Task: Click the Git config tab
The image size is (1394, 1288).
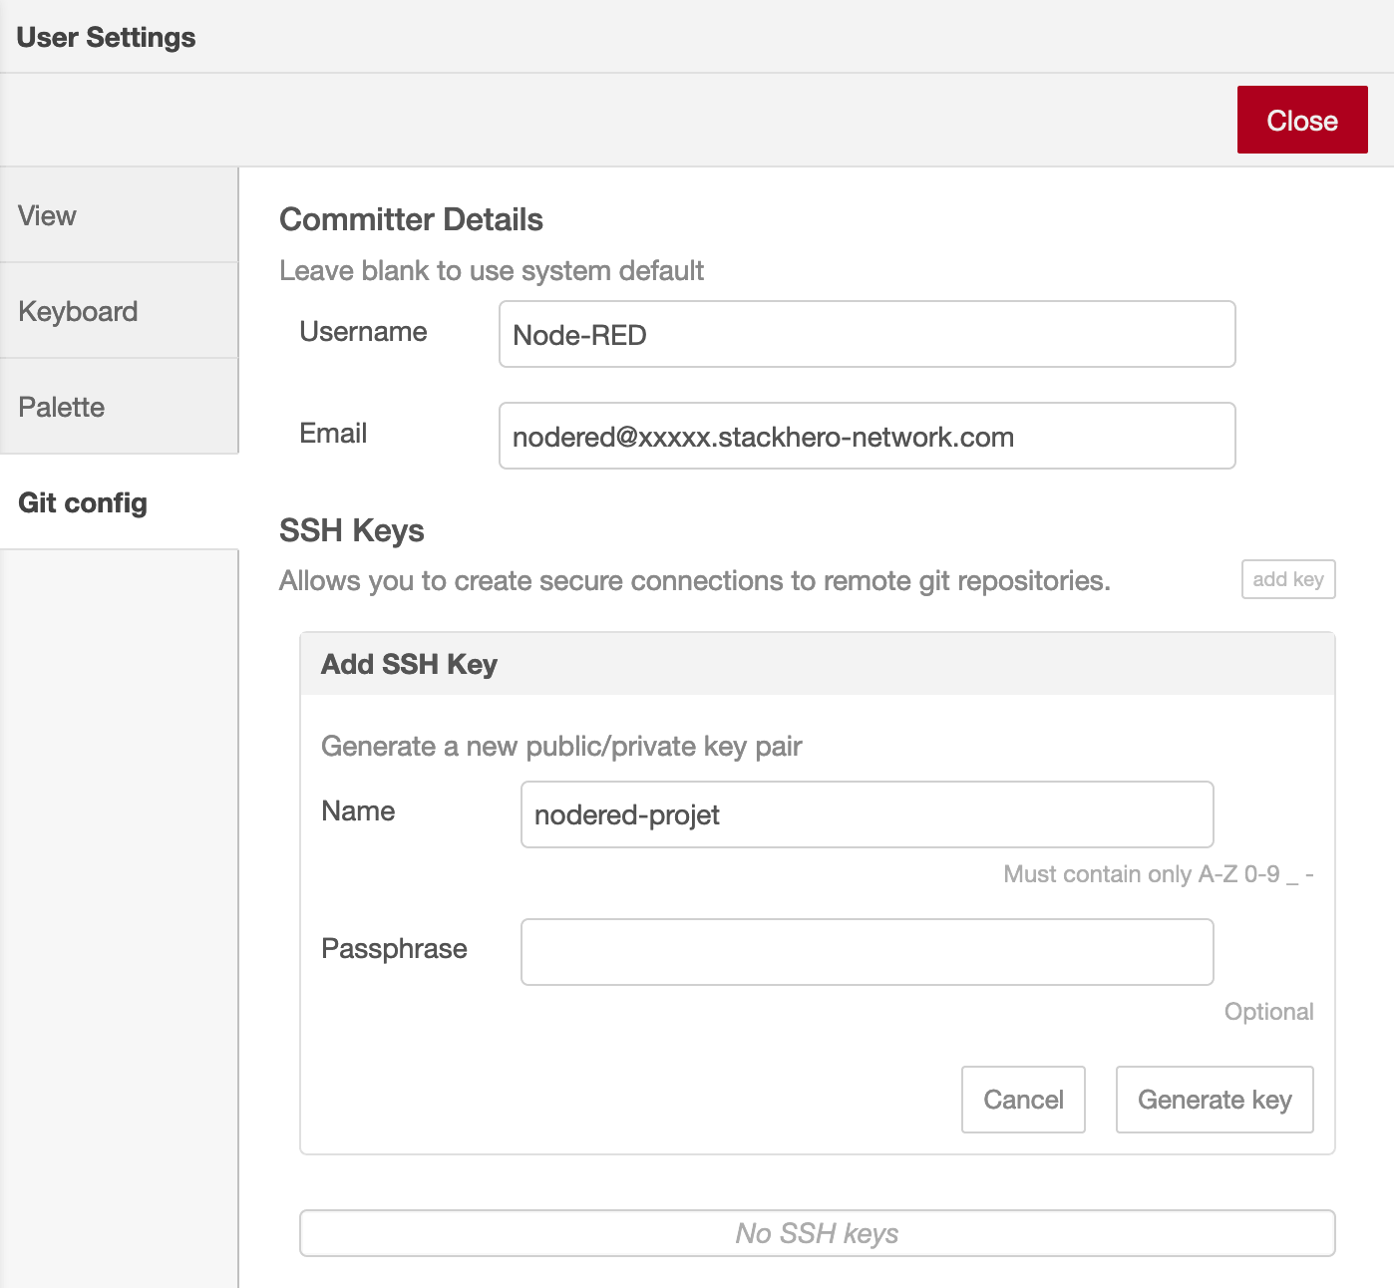Action: [x=119, y=502]
